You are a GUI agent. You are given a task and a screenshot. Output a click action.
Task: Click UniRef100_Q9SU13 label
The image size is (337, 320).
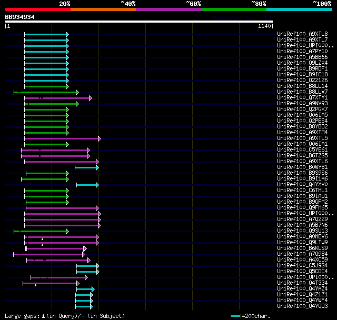[x=302, y=231]
